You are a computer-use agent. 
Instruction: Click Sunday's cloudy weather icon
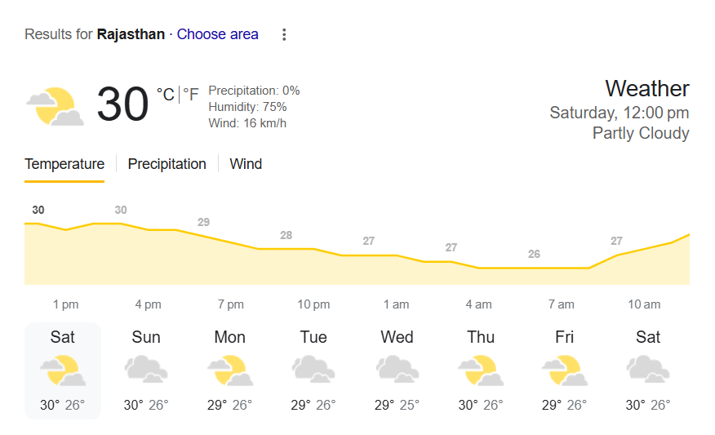click(146, 370)
